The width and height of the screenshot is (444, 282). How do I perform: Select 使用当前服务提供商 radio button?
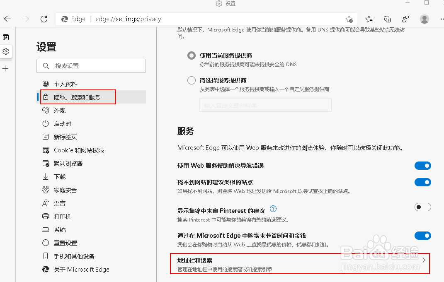[x=192, y=55]
